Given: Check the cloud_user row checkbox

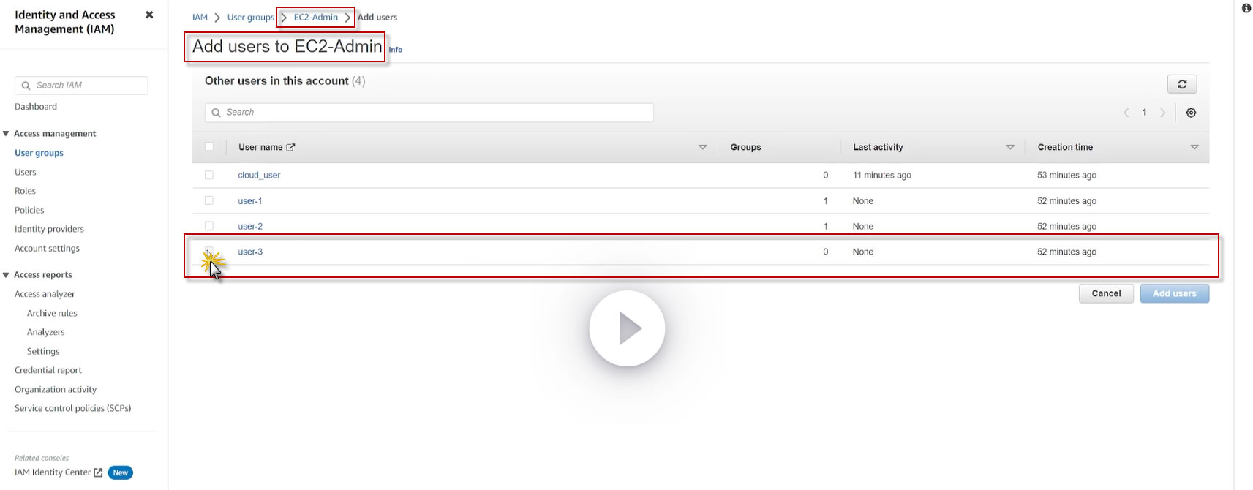Looking at the screenshot, I should coord(209,175).
